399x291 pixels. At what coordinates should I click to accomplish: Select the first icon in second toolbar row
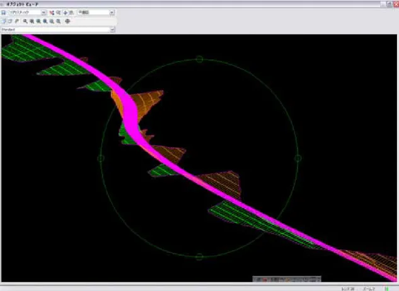[x=4, y=21]
